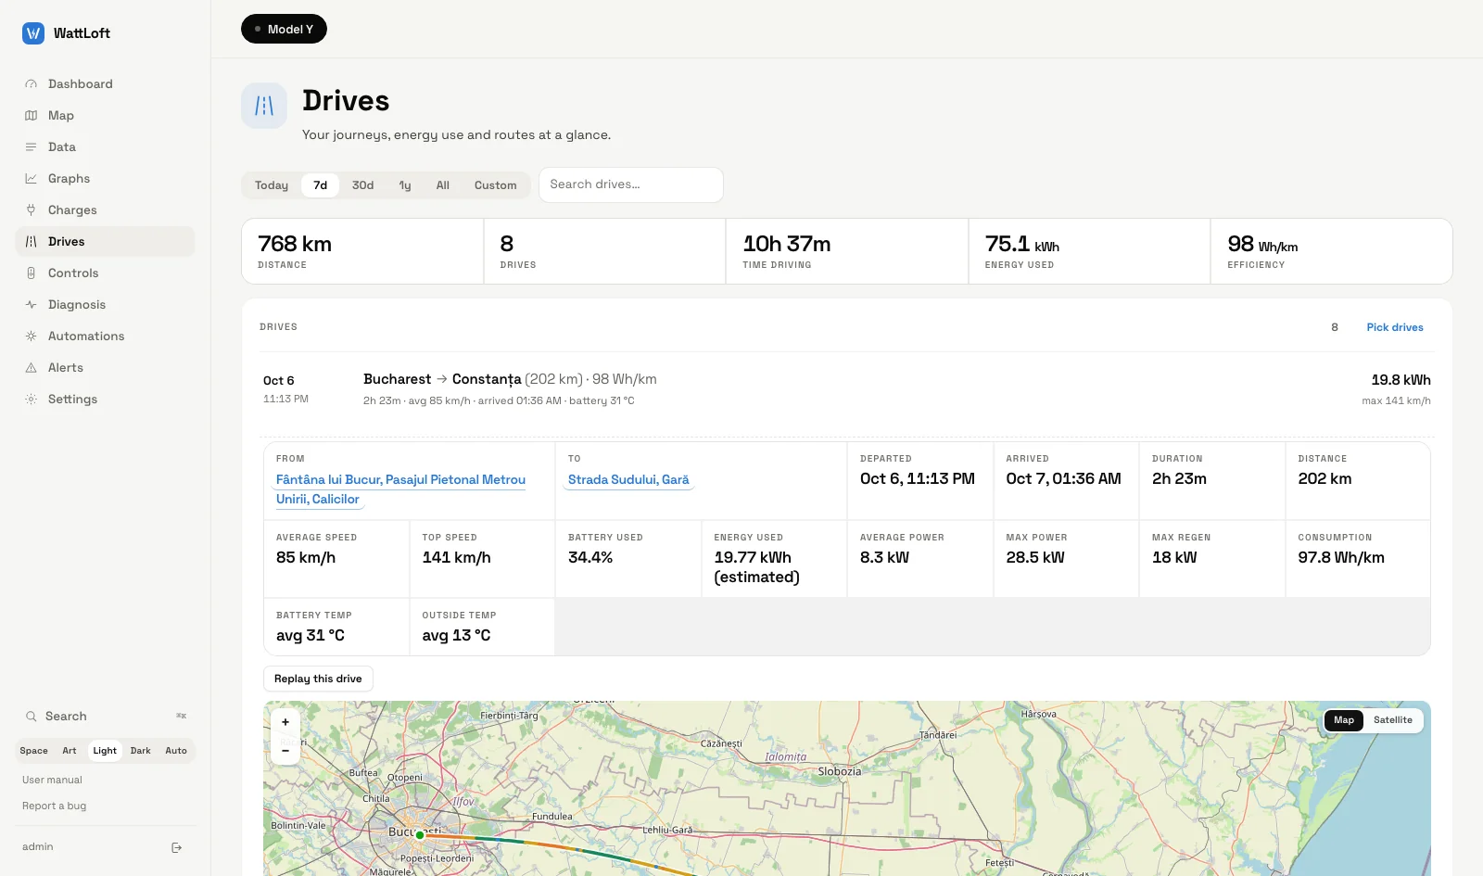Select the Map view button on map

pyautogui.click(x=1344, y=720)
